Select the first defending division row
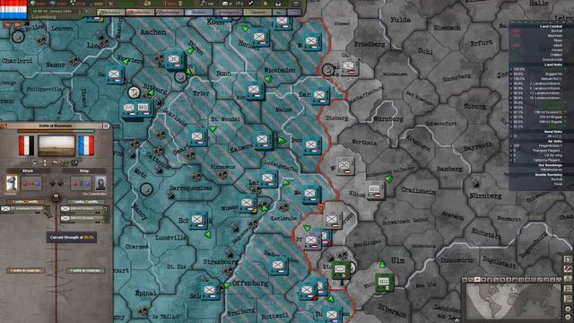This screenshot has width=574, height=323. coord(84,209)
